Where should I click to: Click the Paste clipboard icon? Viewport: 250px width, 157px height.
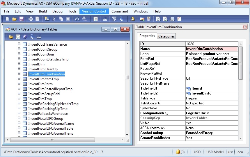pos(68,19)
